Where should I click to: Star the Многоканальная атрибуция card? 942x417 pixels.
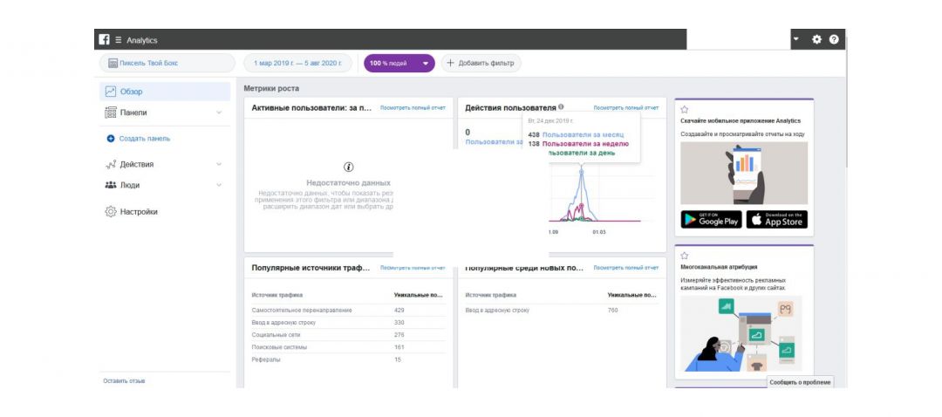[x=685, y=256]
